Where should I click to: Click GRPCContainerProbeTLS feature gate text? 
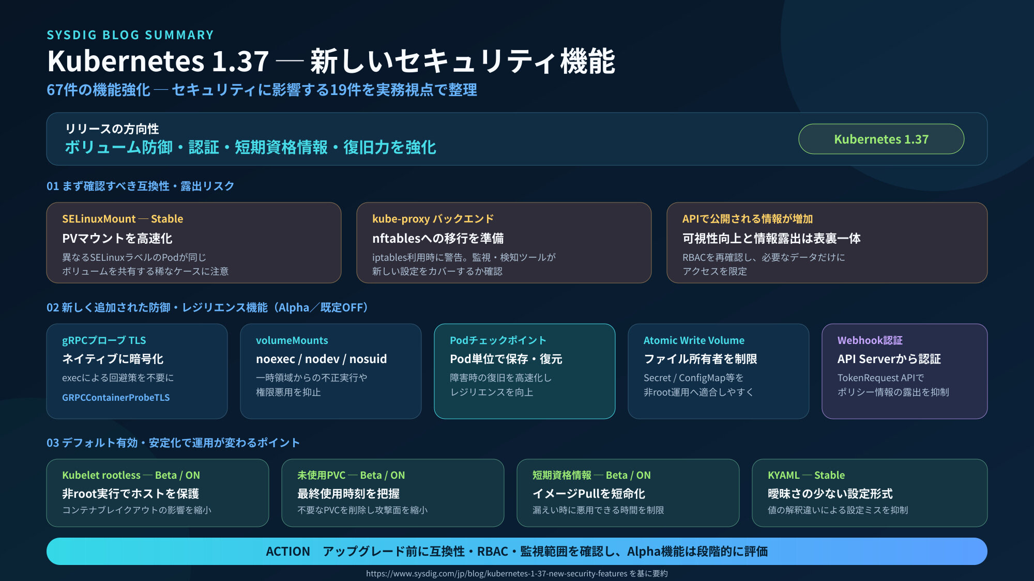tap(116, 397)
